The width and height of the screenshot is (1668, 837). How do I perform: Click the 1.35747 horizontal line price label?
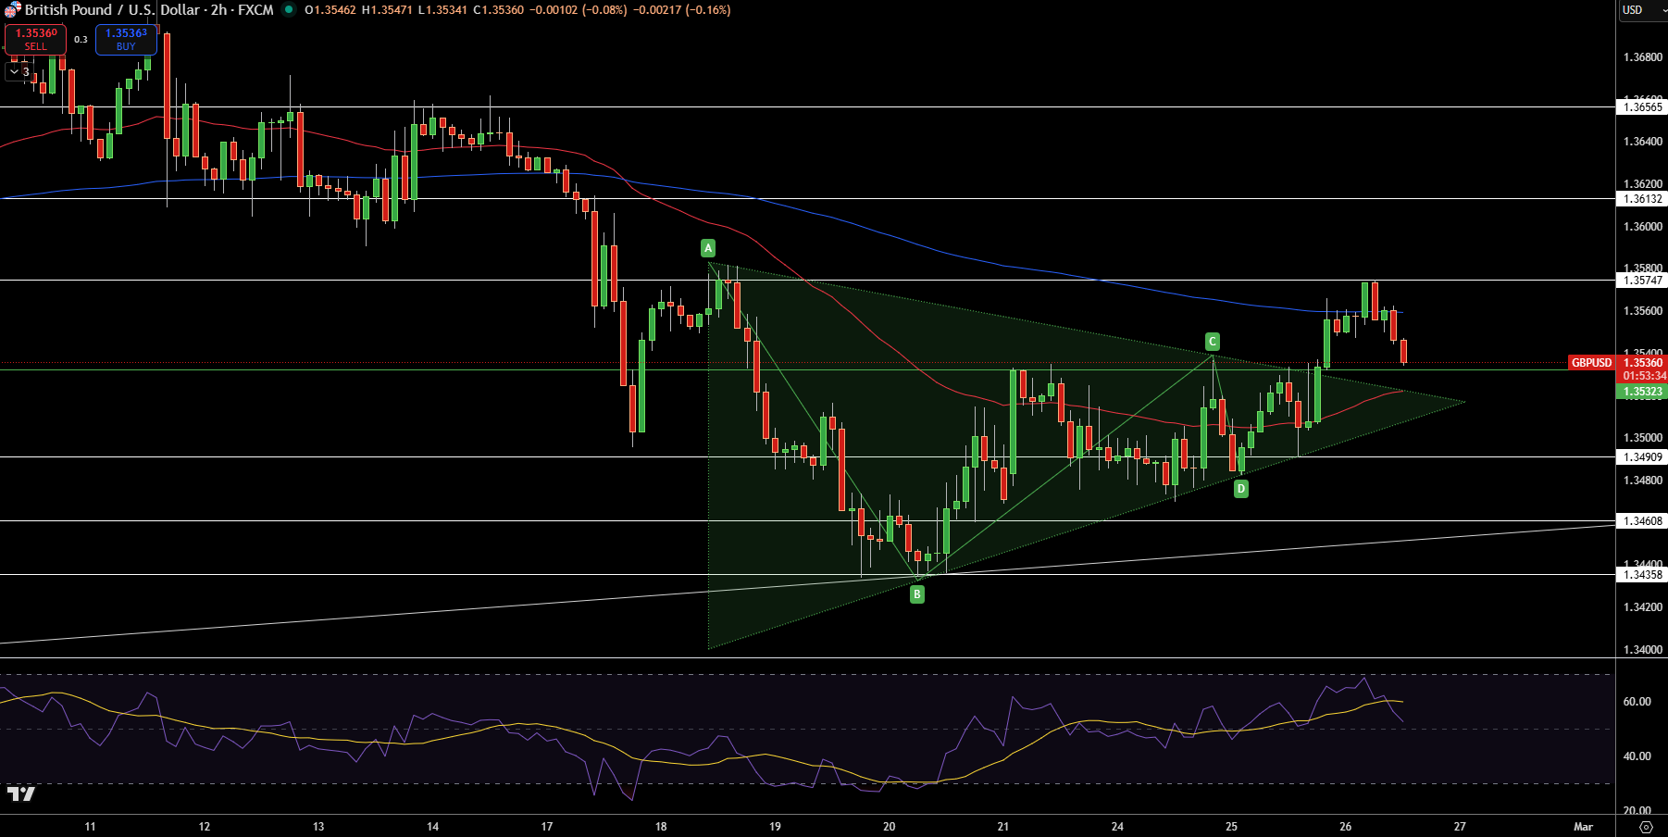(x=1642, y=281)
